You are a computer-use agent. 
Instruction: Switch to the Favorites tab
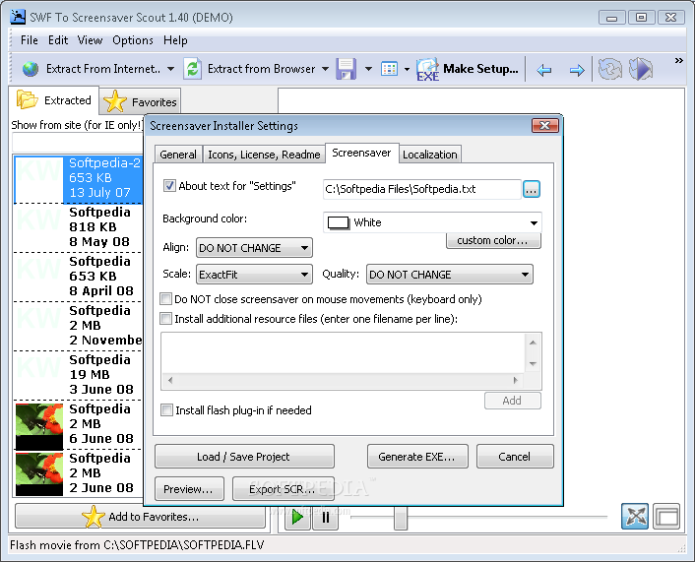click(x=141, y=101)
